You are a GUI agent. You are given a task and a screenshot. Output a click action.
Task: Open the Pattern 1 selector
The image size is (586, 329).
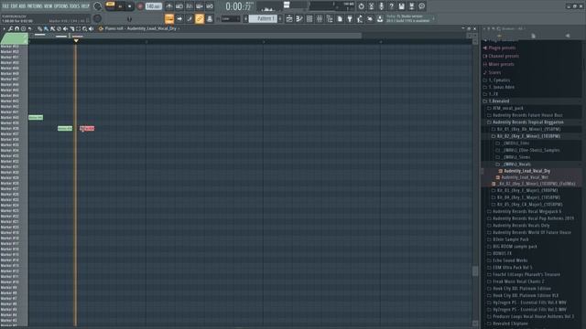(264, 18)
